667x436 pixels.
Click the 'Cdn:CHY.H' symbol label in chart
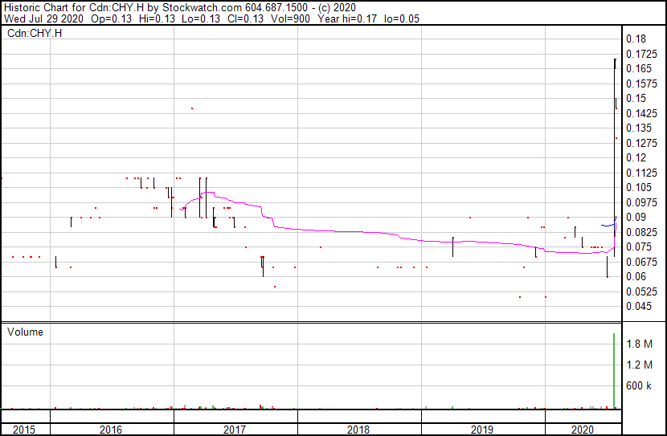(35, 33)
